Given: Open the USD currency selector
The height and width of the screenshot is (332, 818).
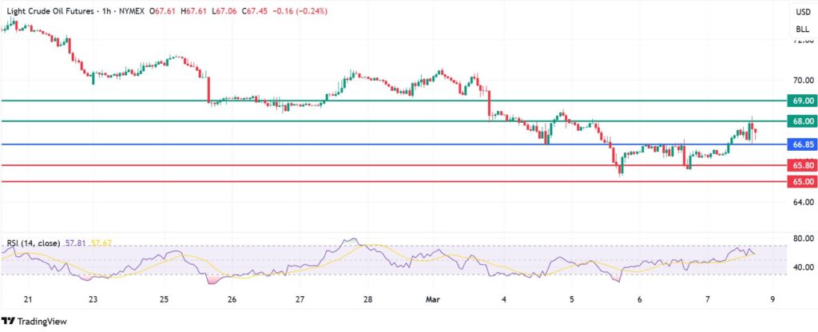Looking at the screenshot, I should pyautogui.click(x=802, y=11).
